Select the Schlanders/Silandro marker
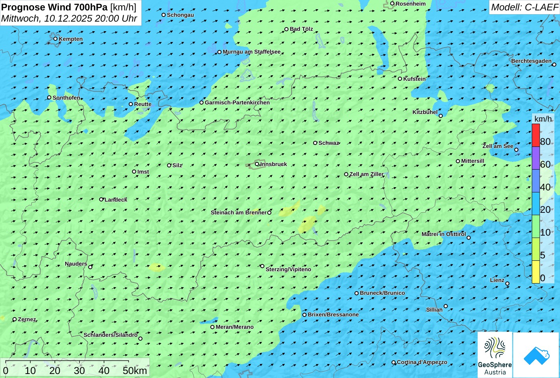The width and height of the screenshot is (560, 378). click(x=140, y=339)
